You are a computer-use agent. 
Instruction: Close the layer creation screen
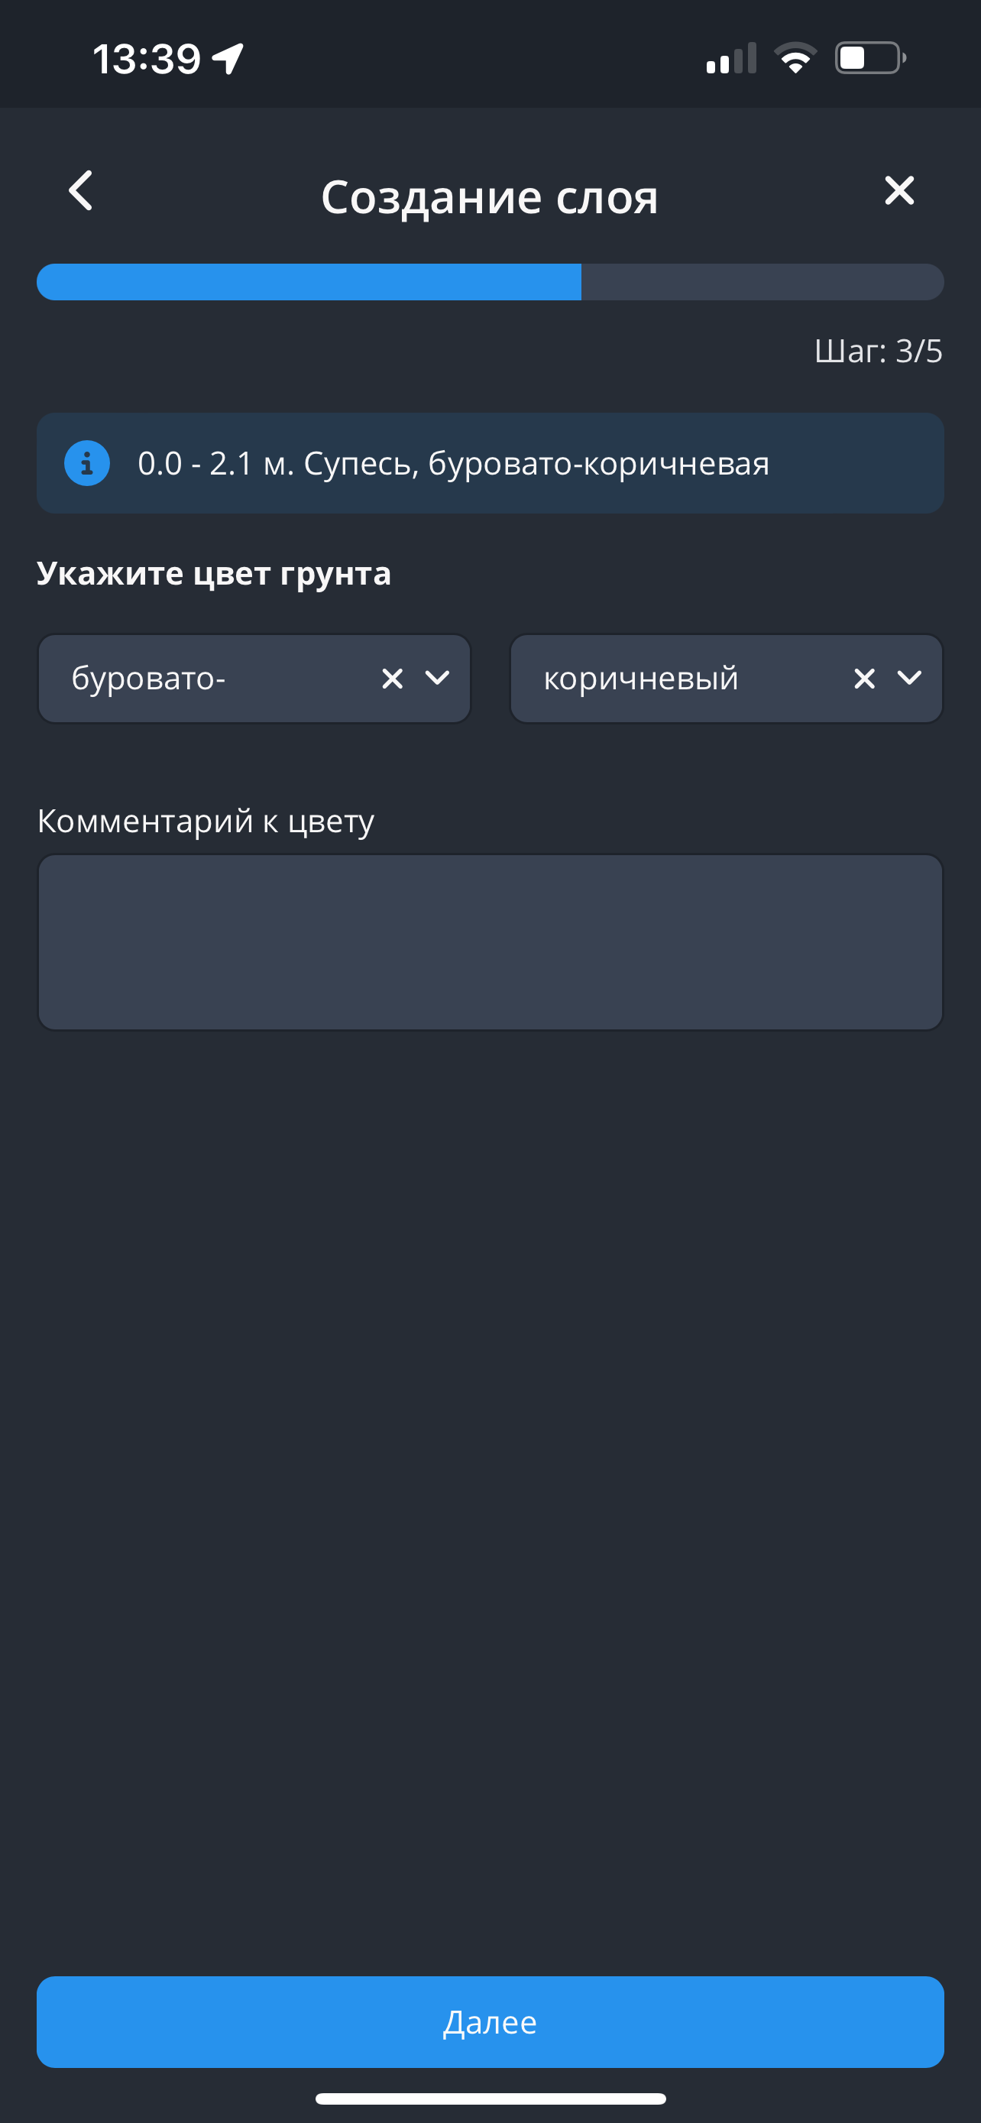[898, 190]
